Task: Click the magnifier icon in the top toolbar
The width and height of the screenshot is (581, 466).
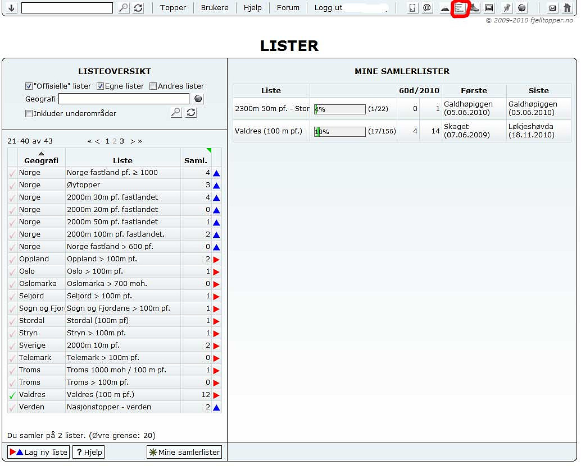Action: [x=124, y=8]
